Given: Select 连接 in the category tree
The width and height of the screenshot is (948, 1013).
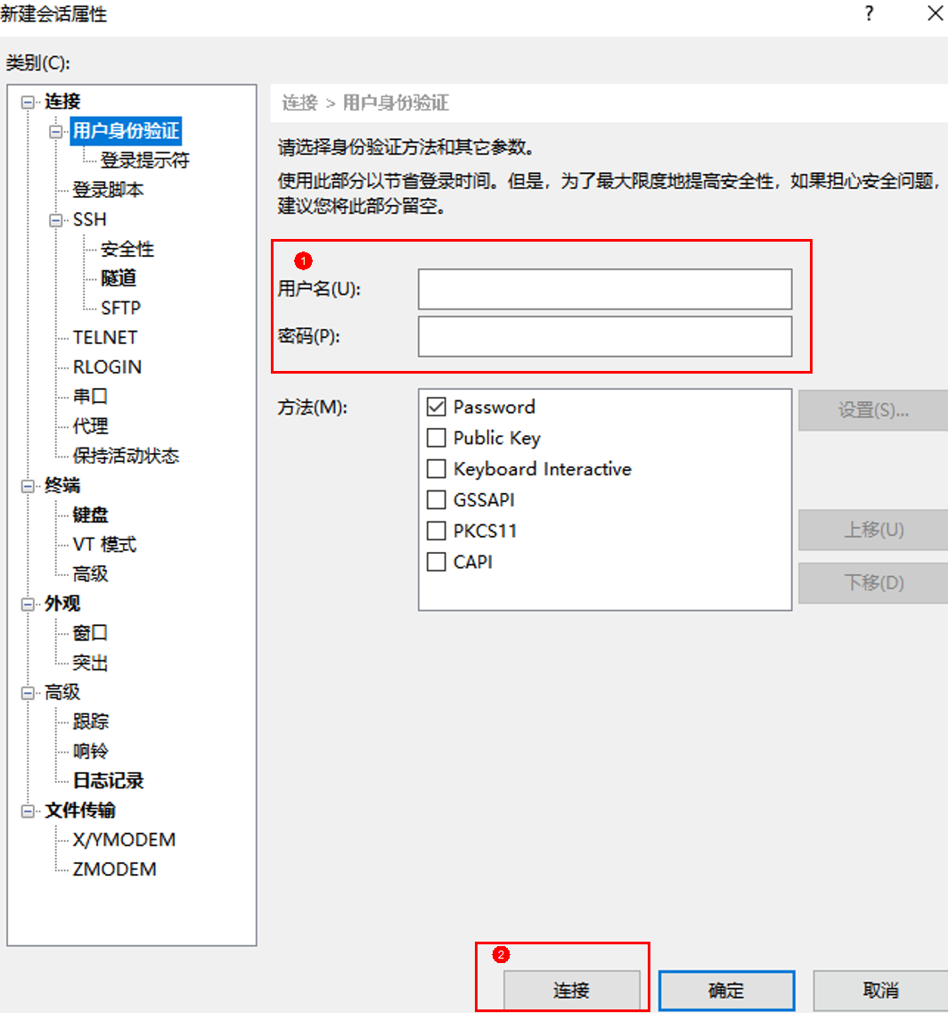Looking at the screenshot, I should pyautogui.click(x=62, y=102).
